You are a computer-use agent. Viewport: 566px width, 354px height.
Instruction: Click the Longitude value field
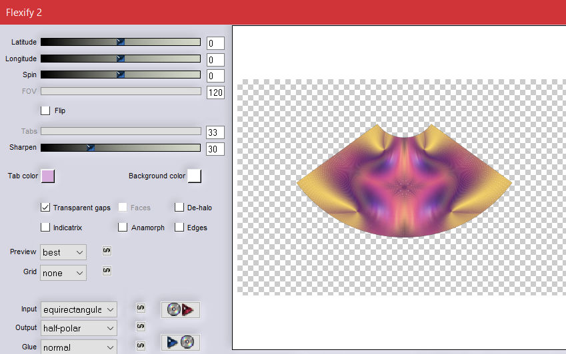coord(215,60)
